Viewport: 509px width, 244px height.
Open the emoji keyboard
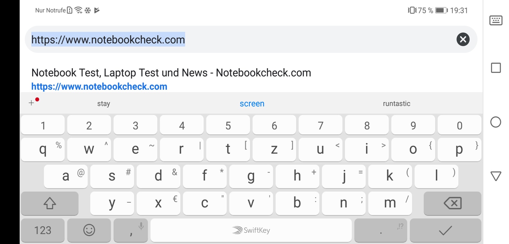point(89,230)
